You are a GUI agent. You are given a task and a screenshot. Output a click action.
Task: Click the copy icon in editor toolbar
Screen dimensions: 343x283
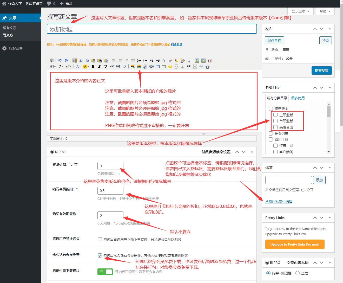pos(87,61)
